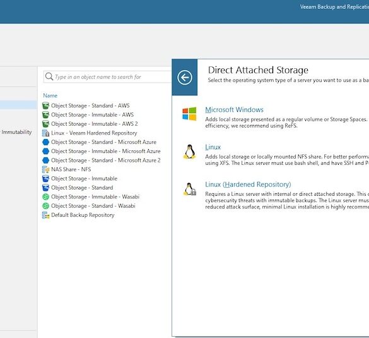Click the blue bucket icon for Object Storage - Standard

pyautogui.click(x=45, y=188)
